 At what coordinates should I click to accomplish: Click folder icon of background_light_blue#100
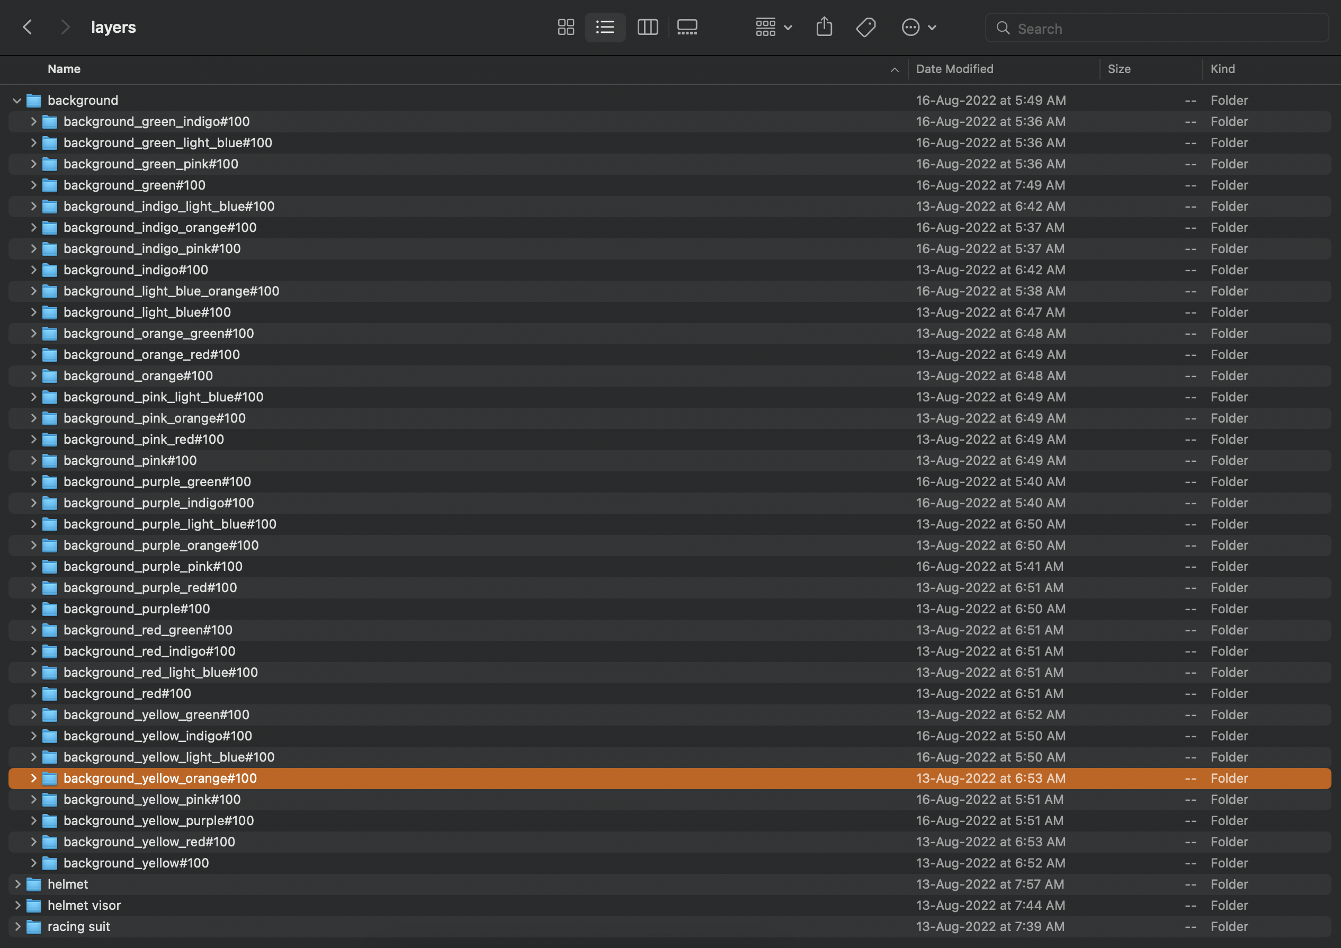(x=50, y=312)
